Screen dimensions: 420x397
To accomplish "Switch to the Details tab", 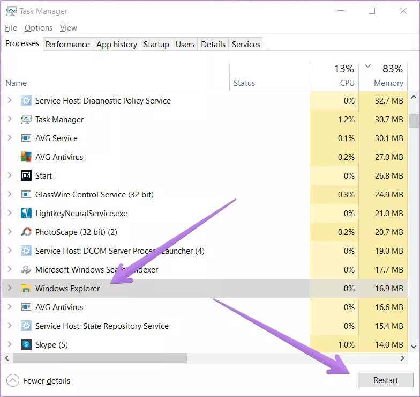I will click(213, 44).
